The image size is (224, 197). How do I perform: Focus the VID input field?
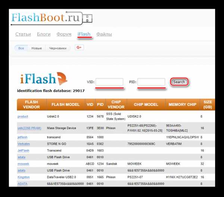click(109, 82)
